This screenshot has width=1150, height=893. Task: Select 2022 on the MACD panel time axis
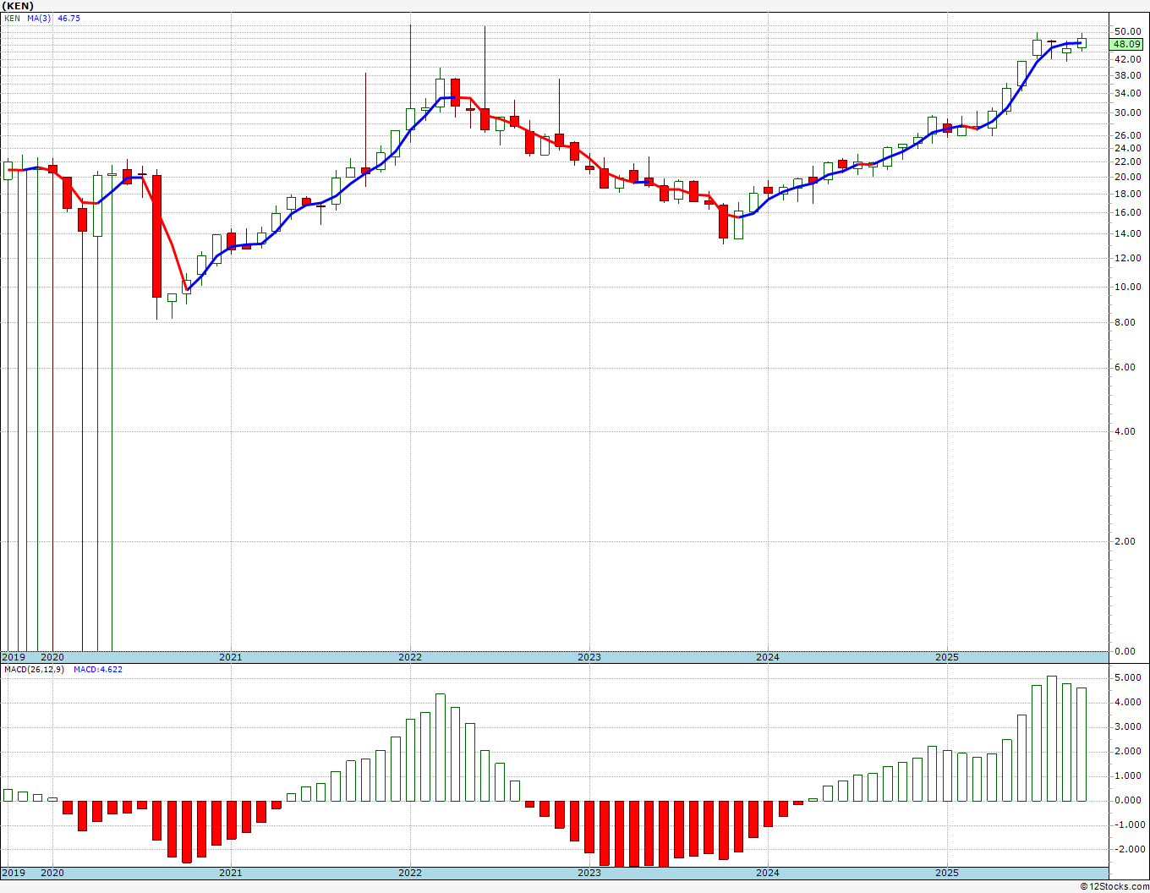point(410,873)
